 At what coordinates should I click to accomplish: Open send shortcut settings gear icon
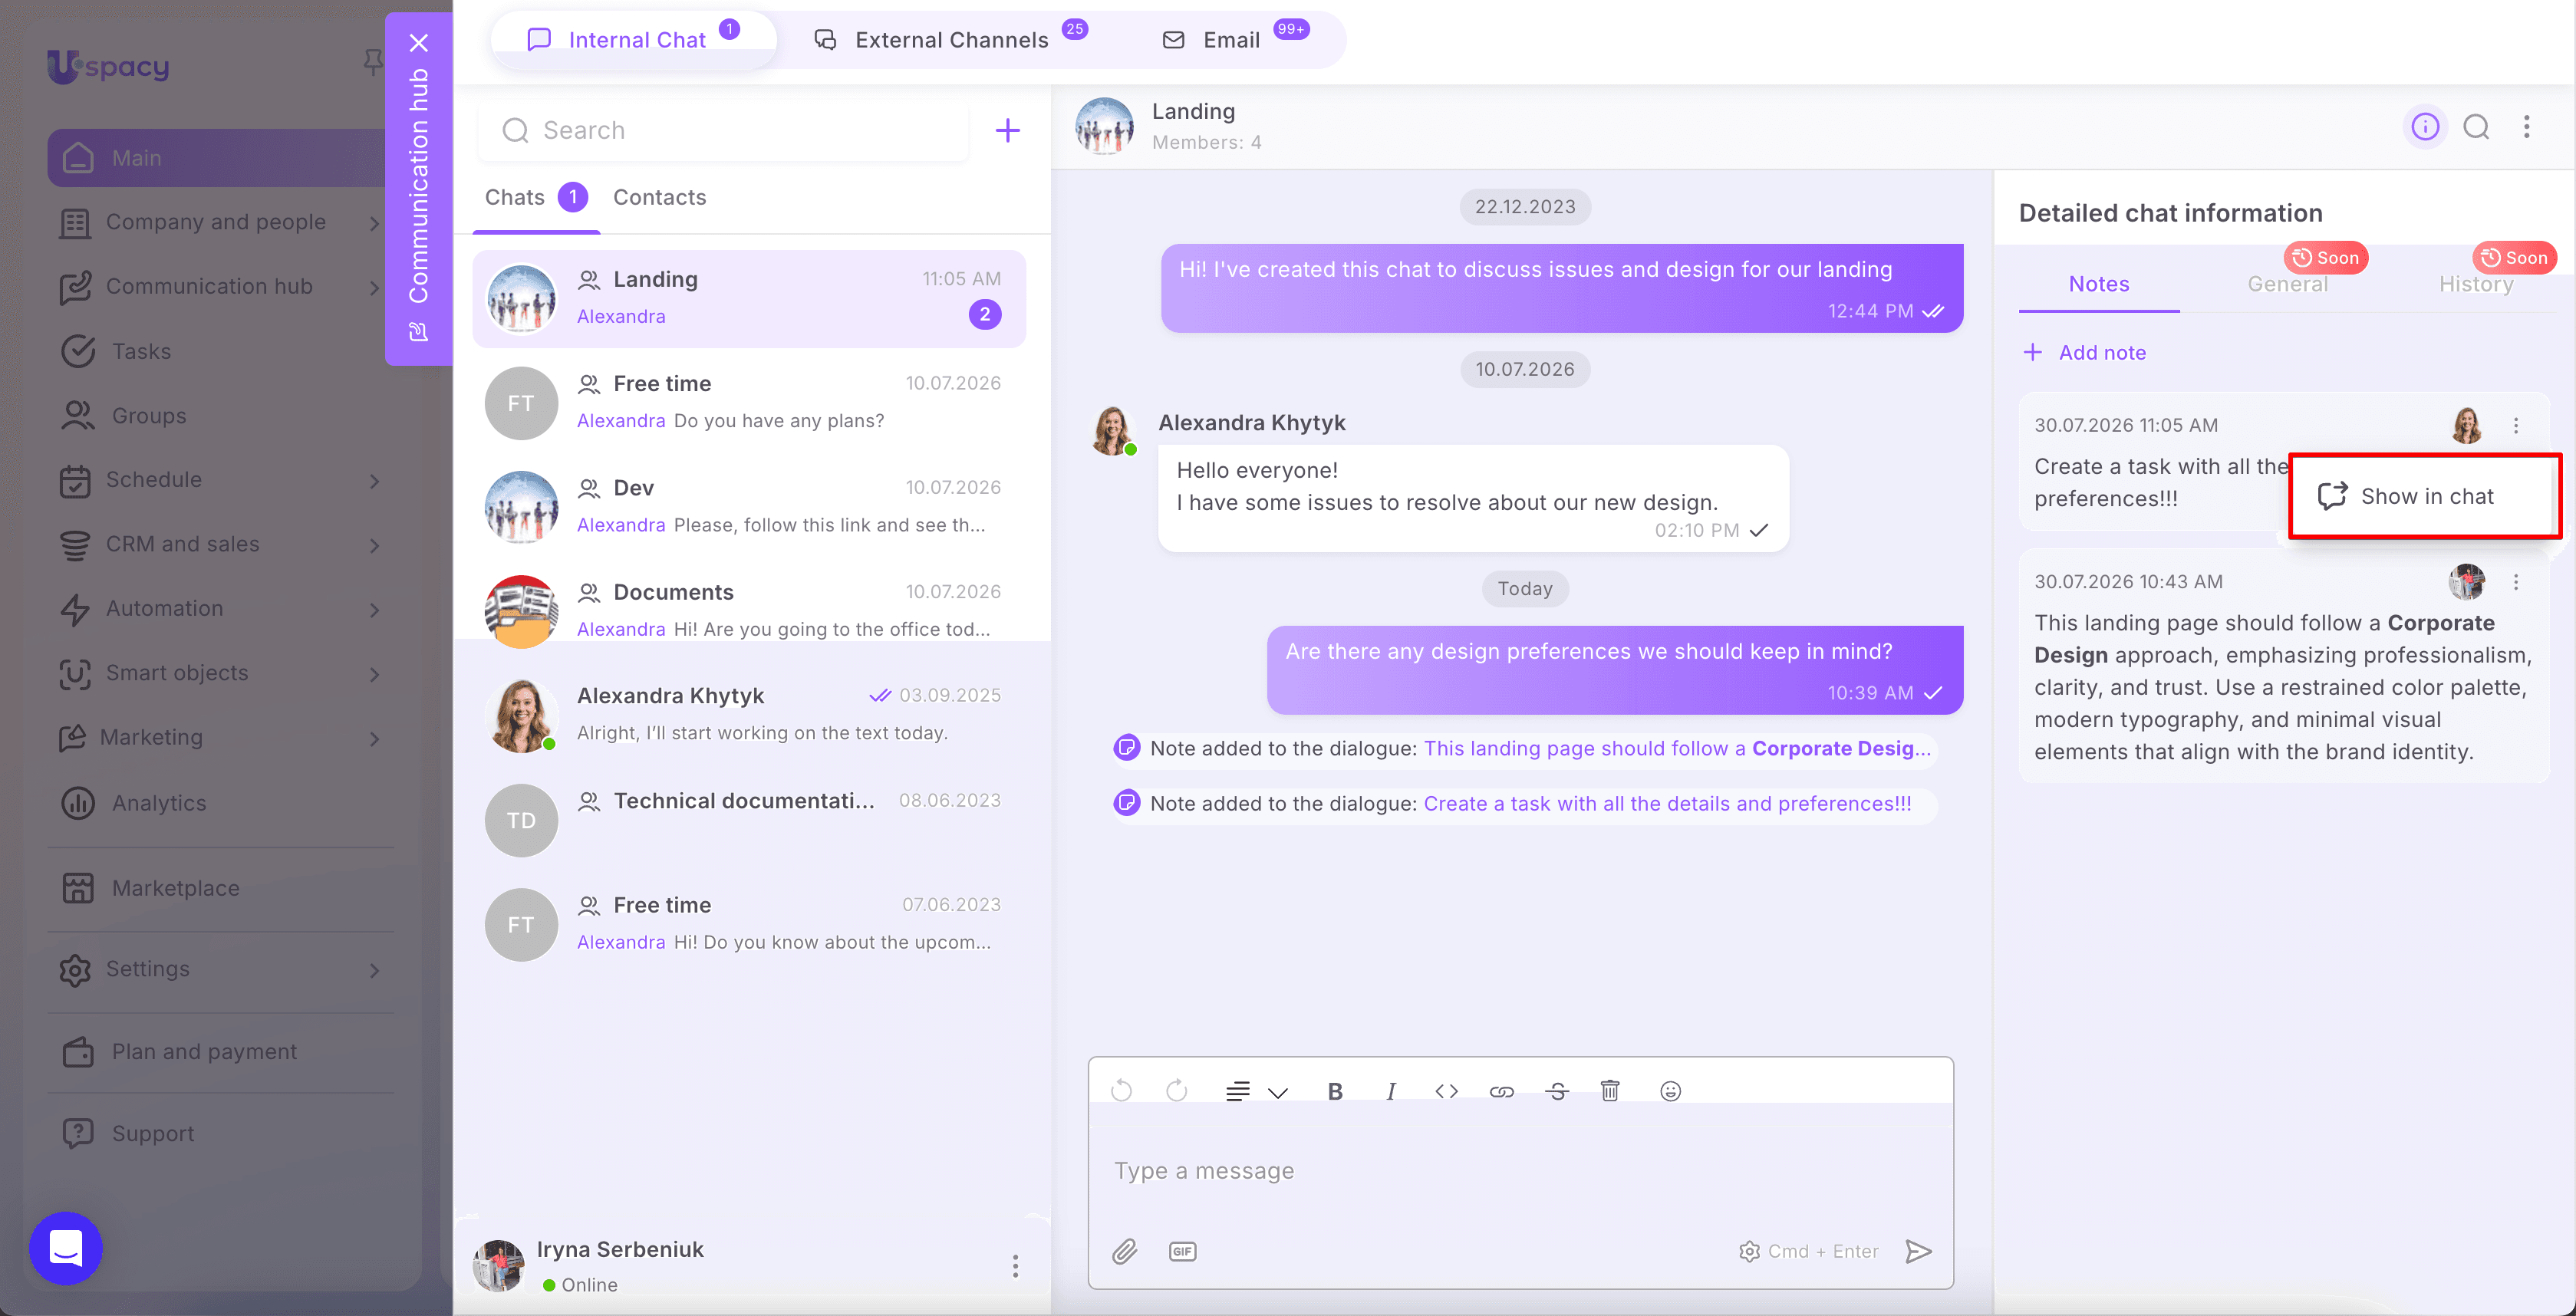point(1749,1251)
